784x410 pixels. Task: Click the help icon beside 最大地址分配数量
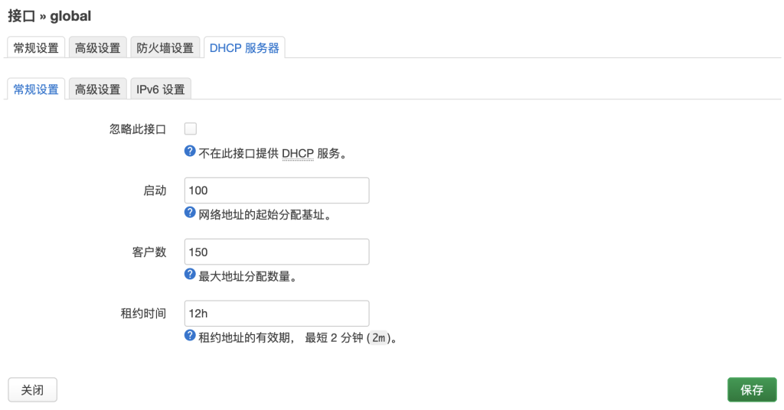tap(190, 274)
